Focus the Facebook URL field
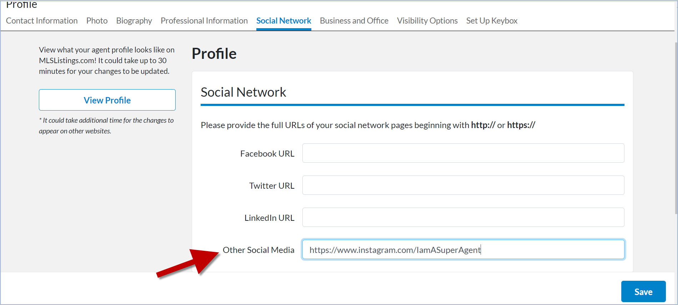The height and width of the screenshot is (305, 678). point(463,153)
